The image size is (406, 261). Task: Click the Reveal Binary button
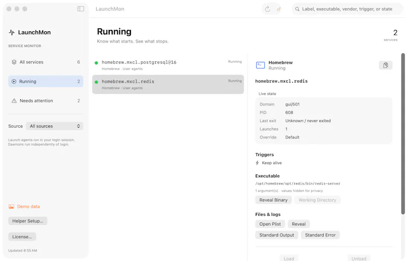274,200
